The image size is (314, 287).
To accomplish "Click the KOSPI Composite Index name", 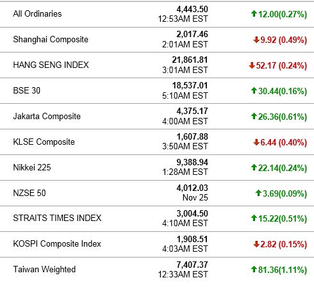I will pos(57,243).
